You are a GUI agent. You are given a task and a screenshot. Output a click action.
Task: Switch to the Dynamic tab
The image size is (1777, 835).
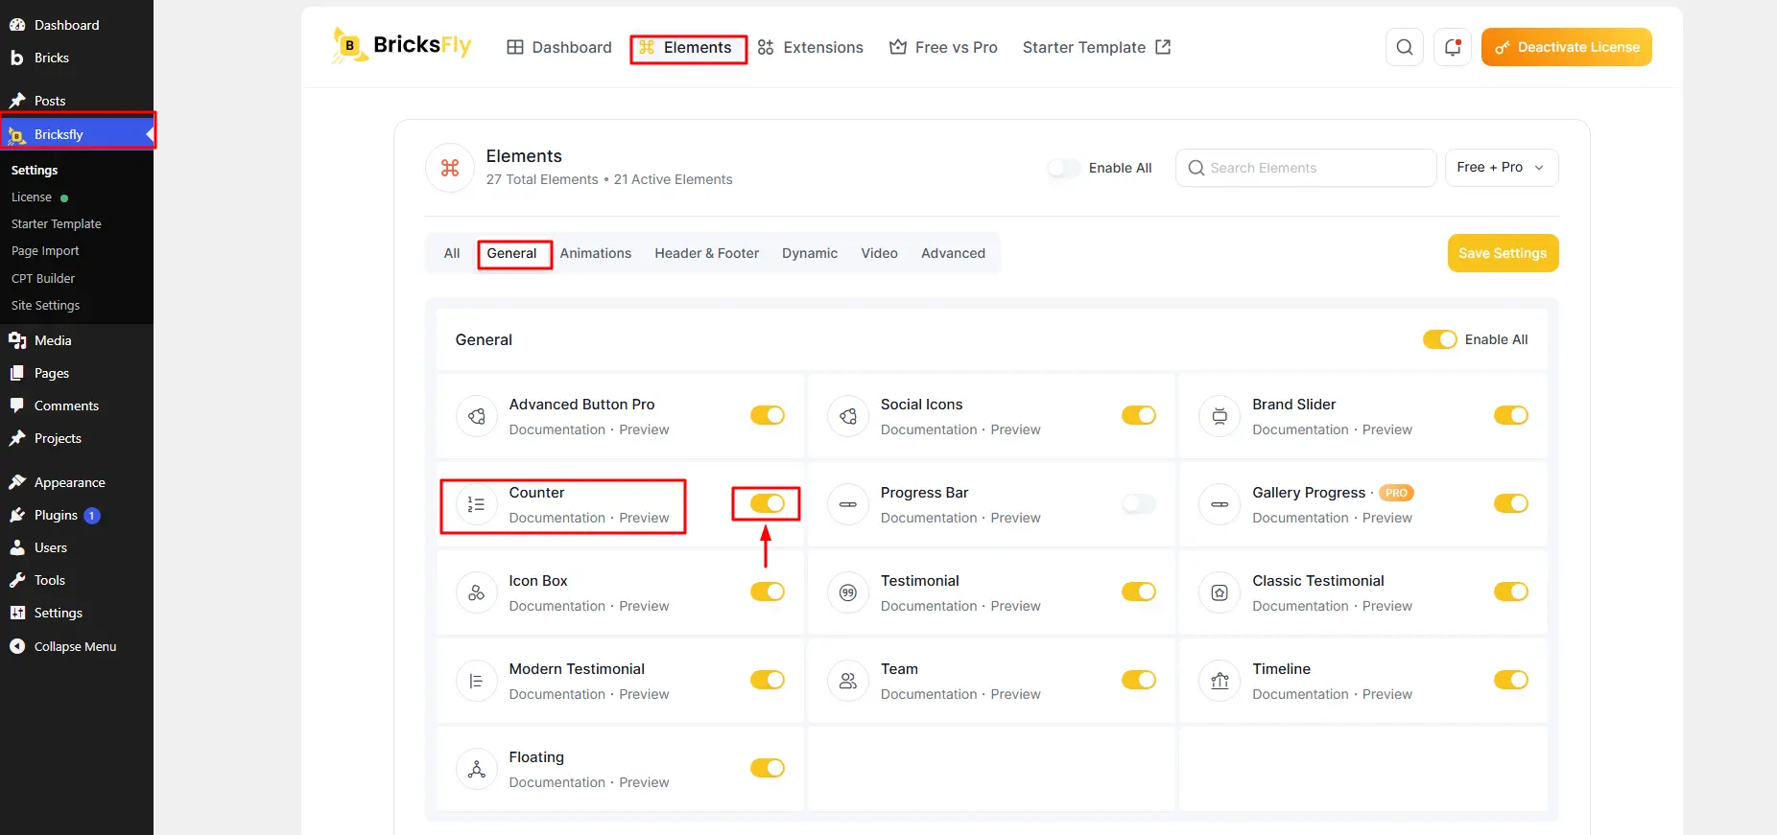[810, 253]
